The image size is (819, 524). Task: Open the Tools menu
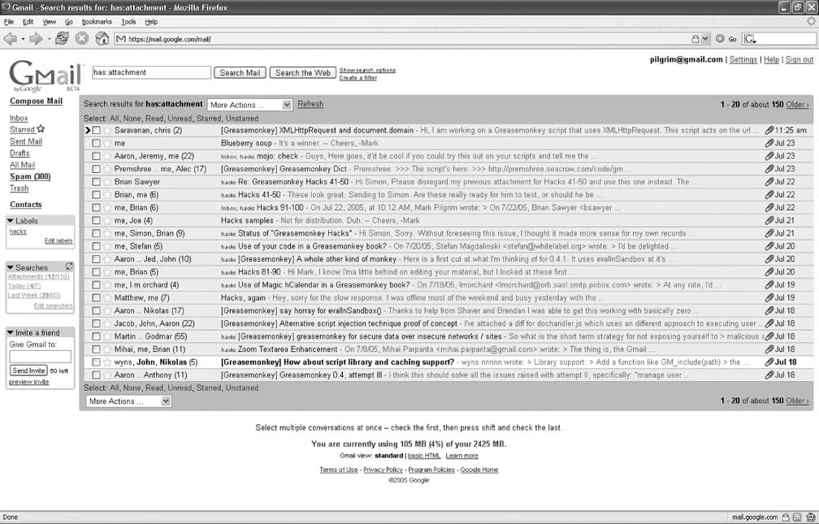pyautogui.click(x=128, y=22)
